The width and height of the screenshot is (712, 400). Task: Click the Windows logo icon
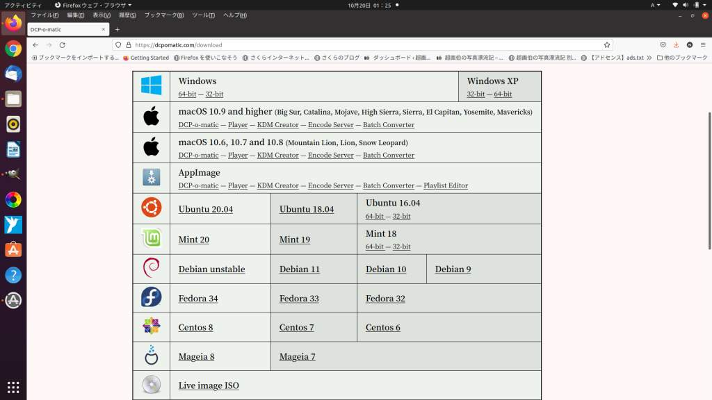pos(151,85)
